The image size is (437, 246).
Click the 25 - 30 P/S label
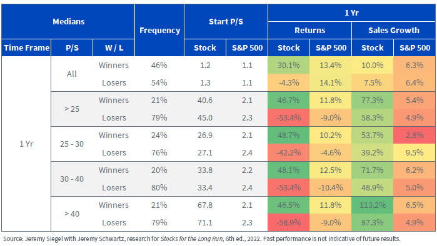tap(72, 144)
